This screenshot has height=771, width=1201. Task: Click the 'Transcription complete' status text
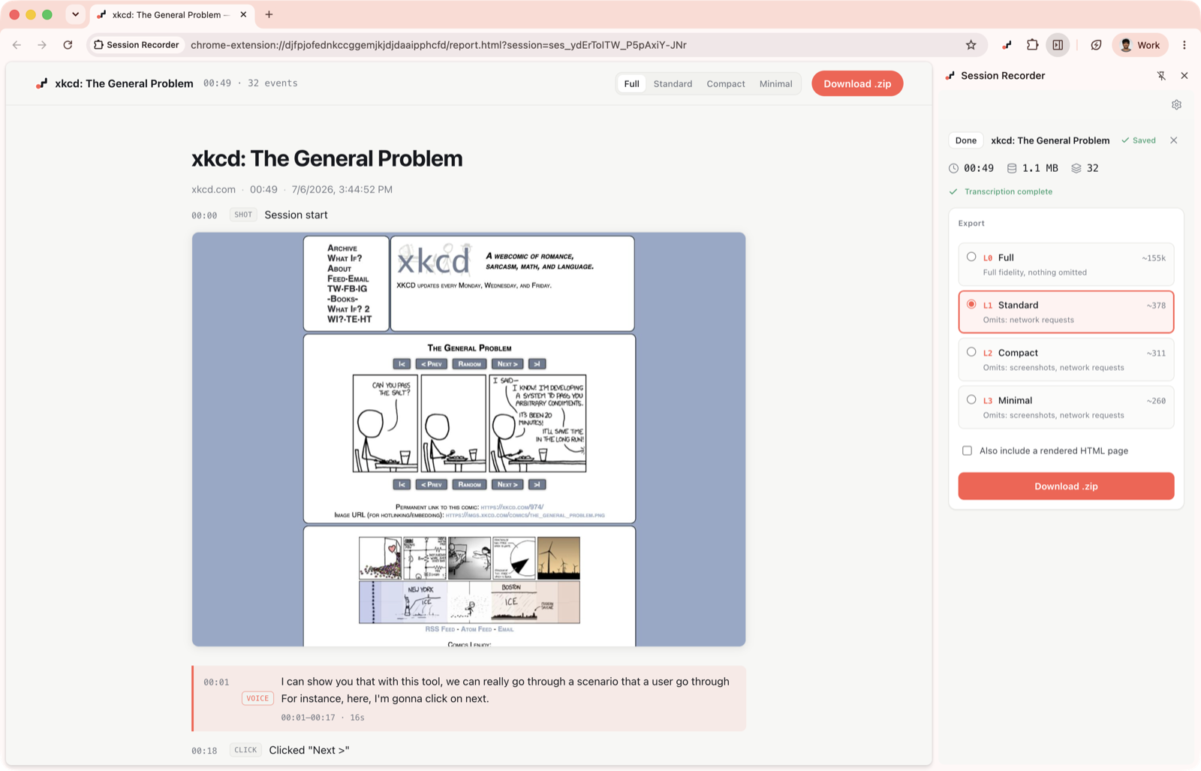(x=1008, y=191)
